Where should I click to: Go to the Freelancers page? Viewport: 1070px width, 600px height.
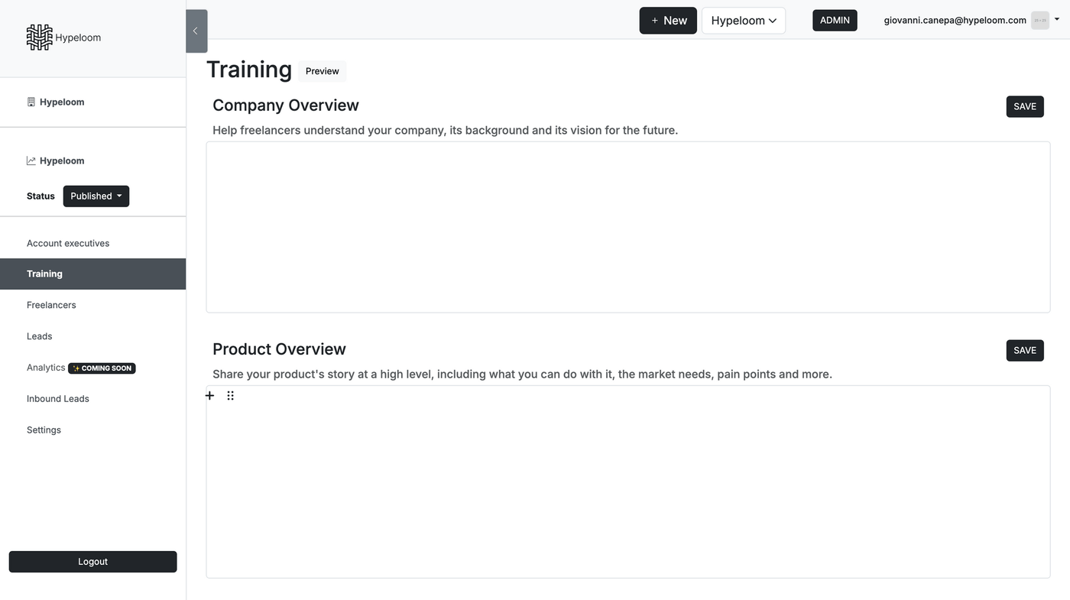tap(51, 305)
